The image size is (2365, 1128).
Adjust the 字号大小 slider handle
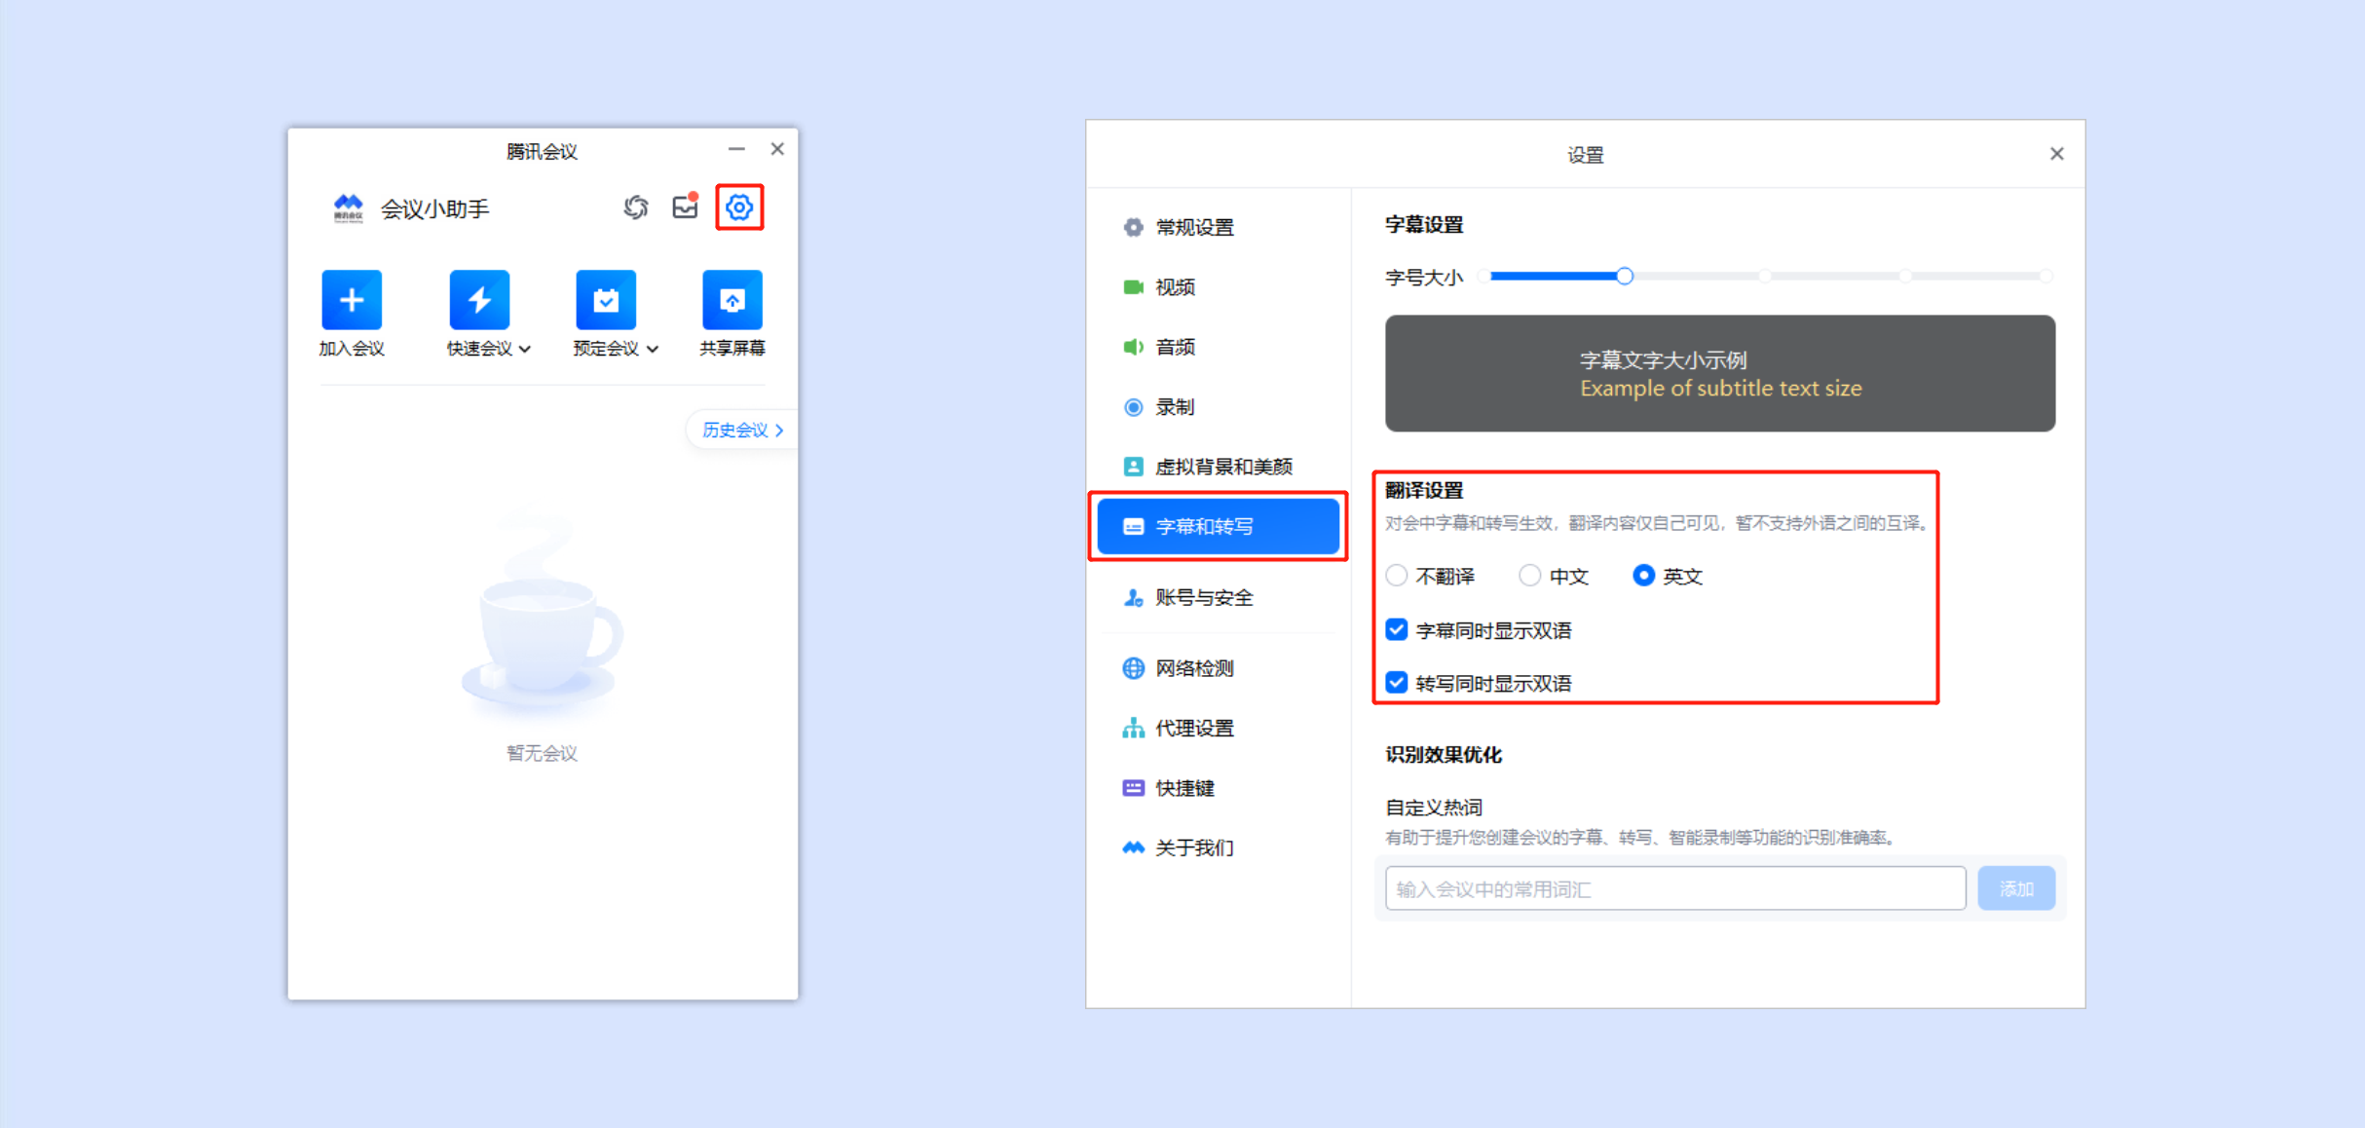pos(1624,277)
